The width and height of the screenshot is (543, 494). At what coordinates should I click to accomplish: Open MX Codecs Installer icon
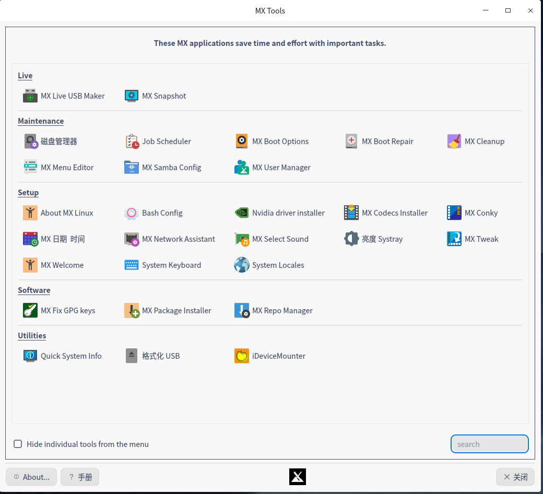[x=351, y=213]
